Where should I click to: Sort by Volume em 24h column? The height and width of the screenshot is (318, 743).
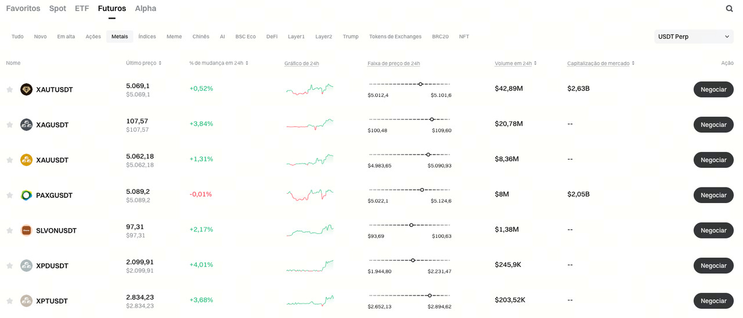pos(515,63)
